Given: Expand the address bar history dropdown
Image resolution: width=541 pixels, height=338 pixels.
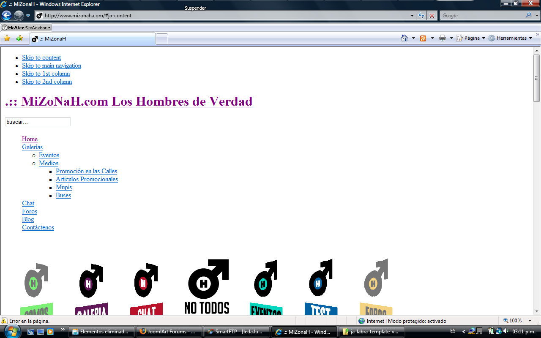Looking at the screenshot, I should click(412, 15).
